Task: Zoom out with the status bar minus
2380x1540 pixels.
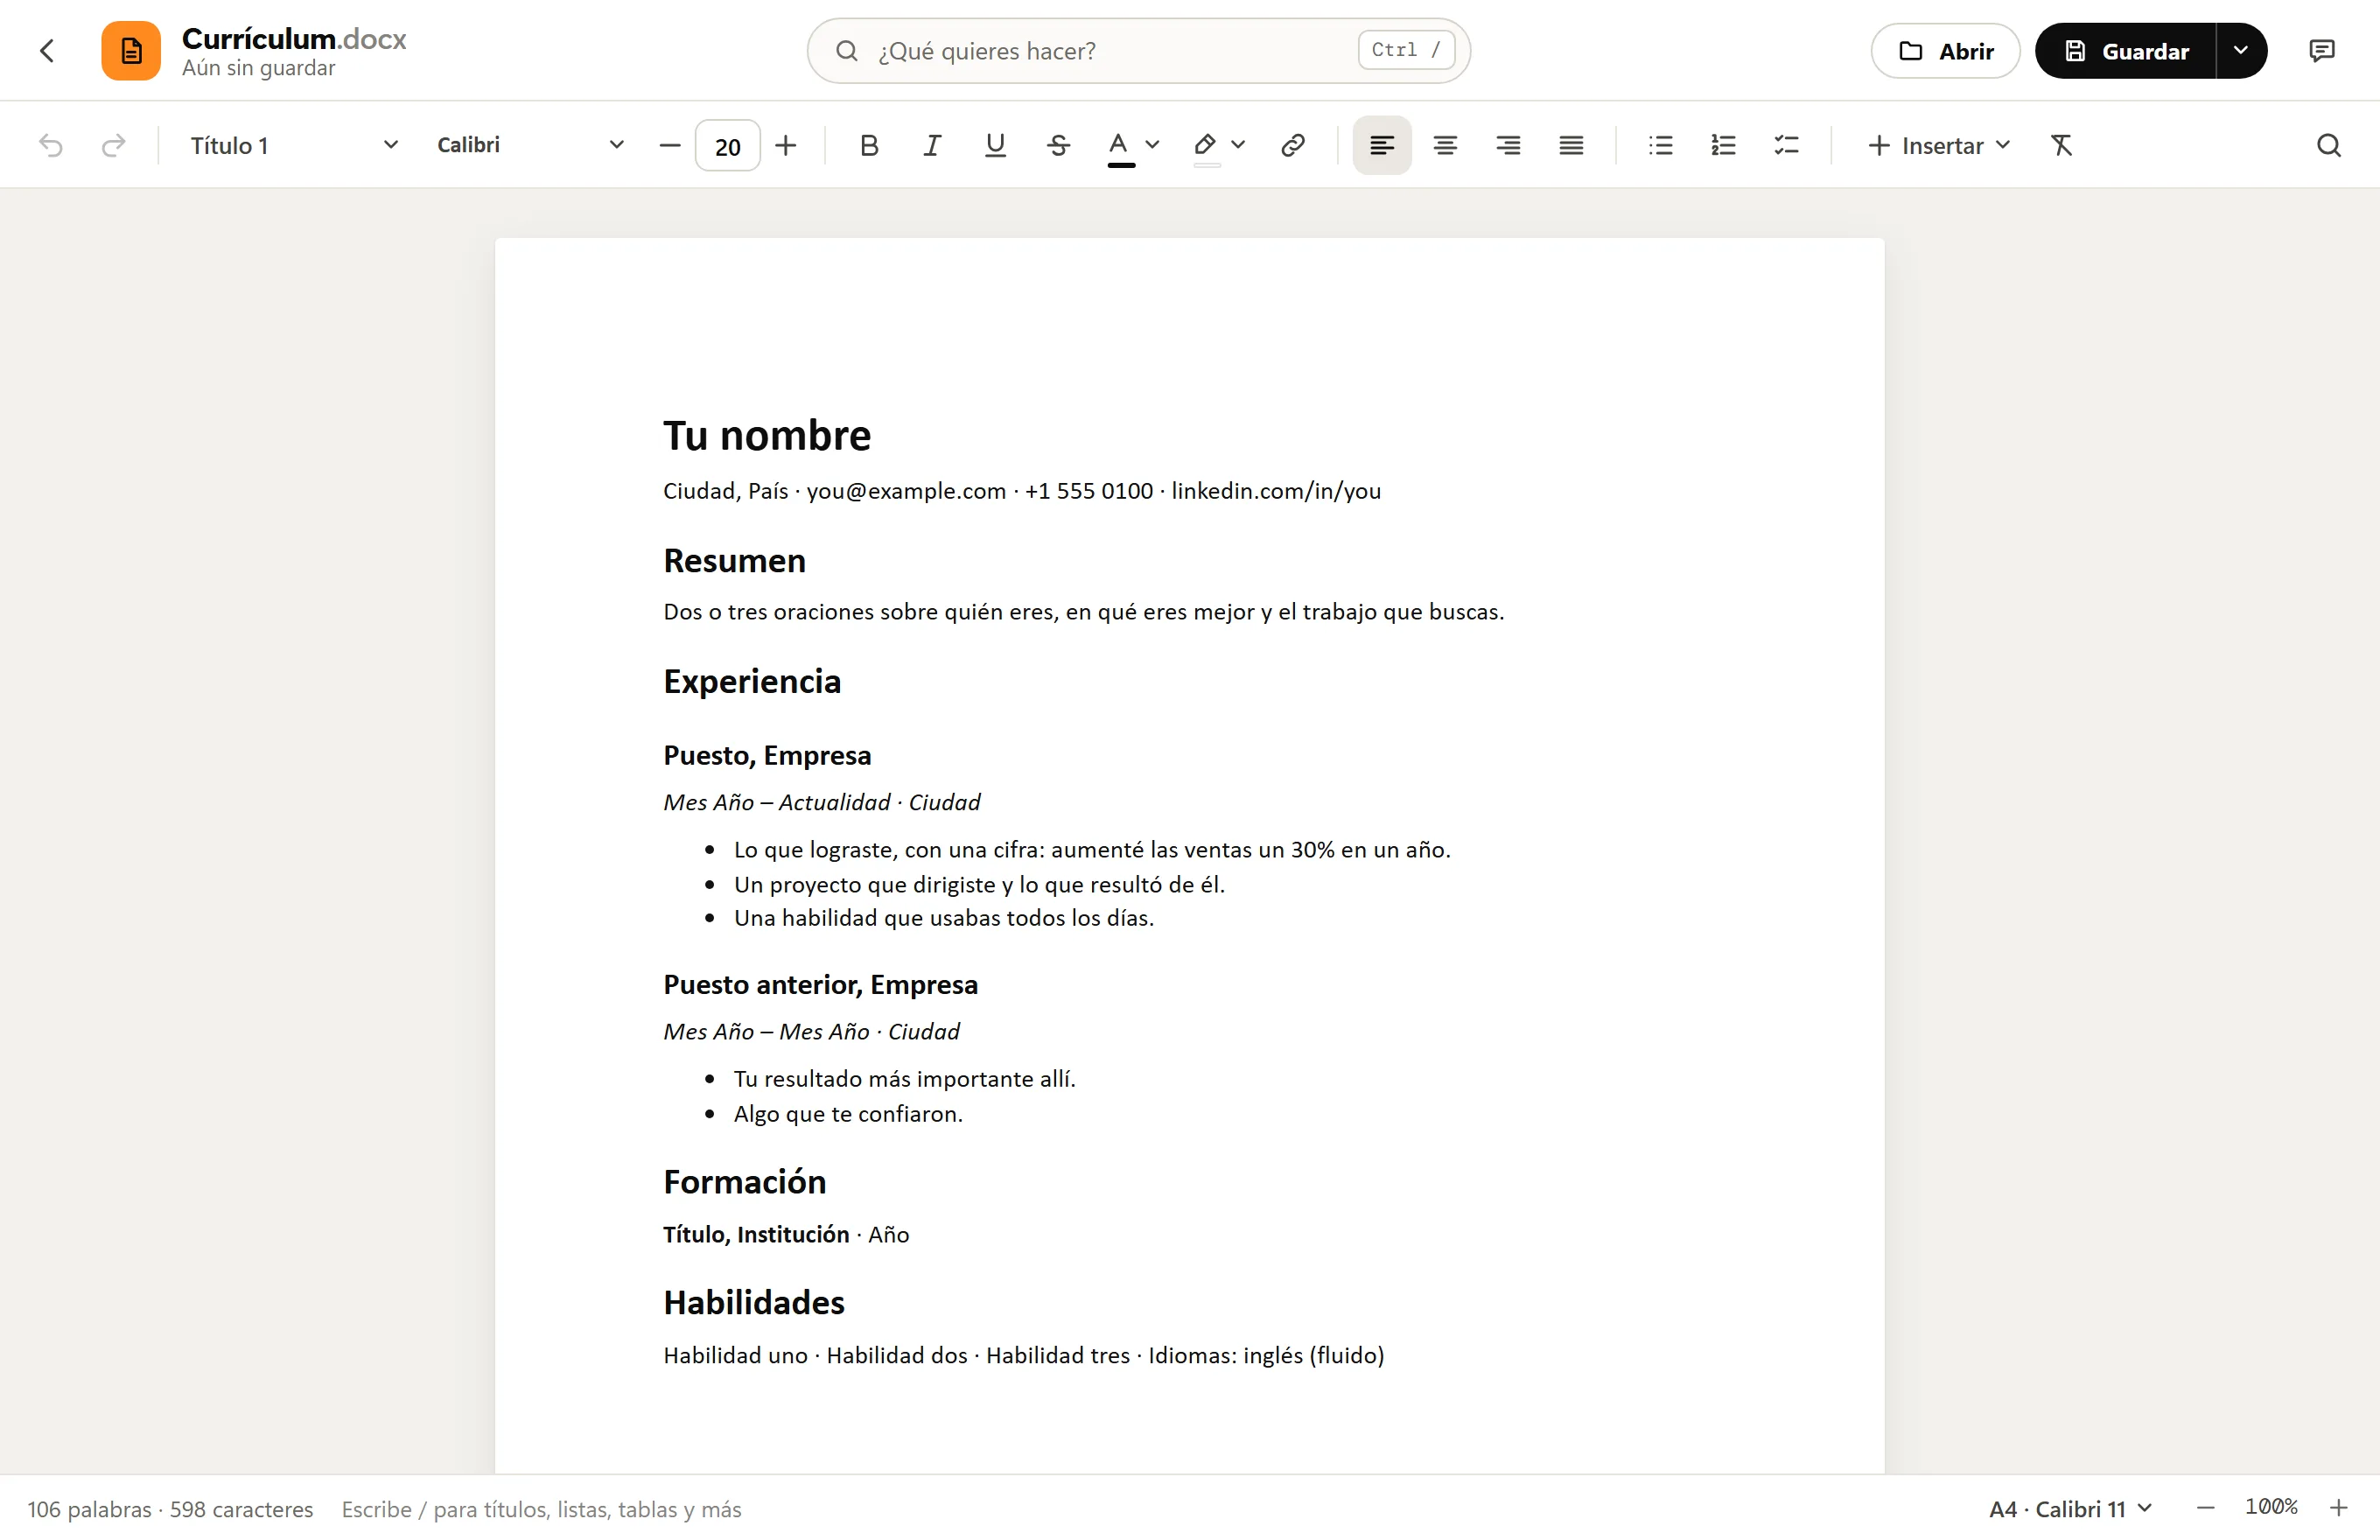Action: pos(2206,1509)
